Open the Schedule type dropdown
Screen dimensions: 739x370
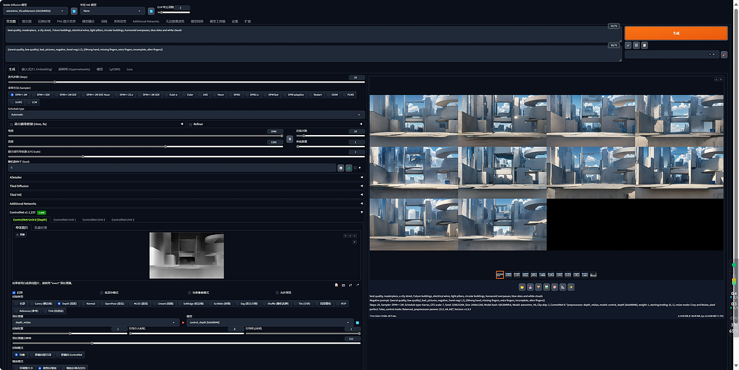(186, 114)
